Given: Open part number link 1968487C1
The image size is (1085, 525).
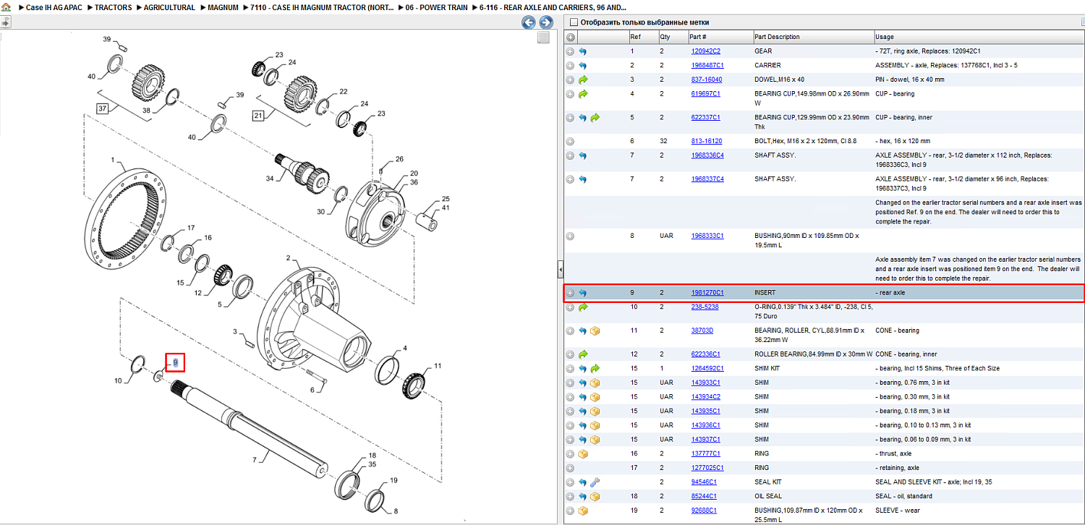Looking at the screenshot, I should click(x=707, y=65).
